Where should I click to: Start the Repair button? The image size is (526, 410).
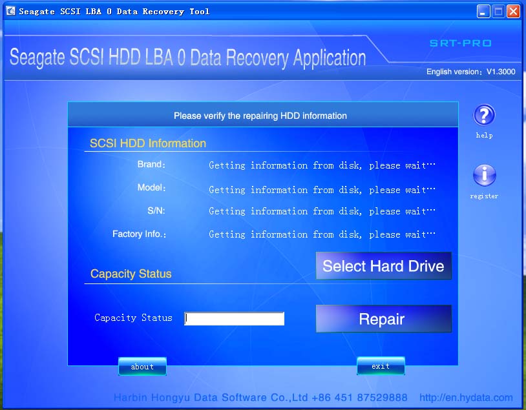(x=383, y=319)
